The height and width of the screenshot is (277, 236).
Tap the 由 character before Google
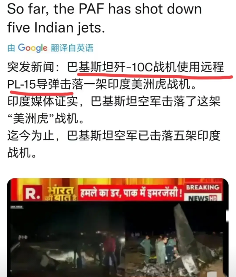pos(11,48)
